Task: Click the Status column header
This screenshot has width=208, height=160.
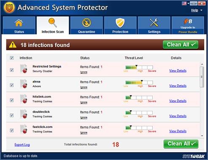Action: coord(85,58)
